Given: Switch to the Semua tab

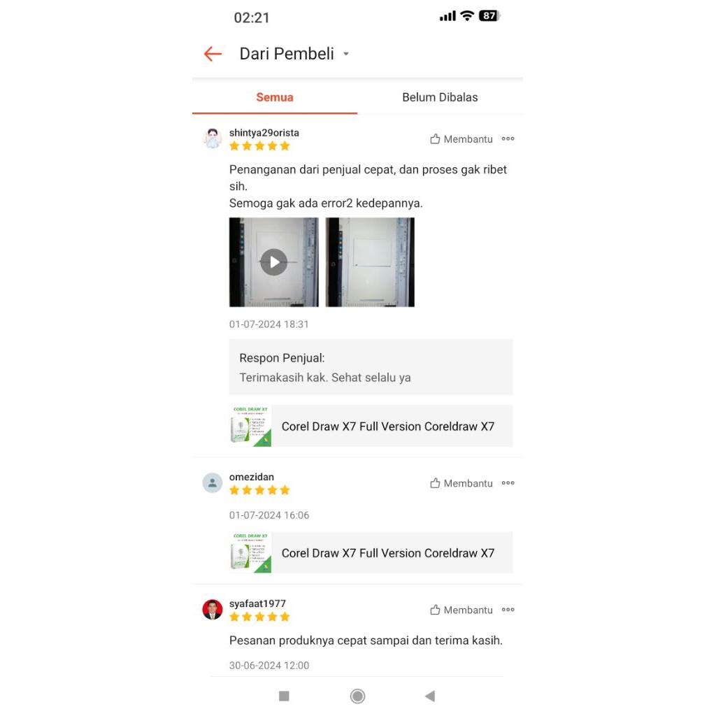Looking at the screenshot, I should tap(274, 97).
